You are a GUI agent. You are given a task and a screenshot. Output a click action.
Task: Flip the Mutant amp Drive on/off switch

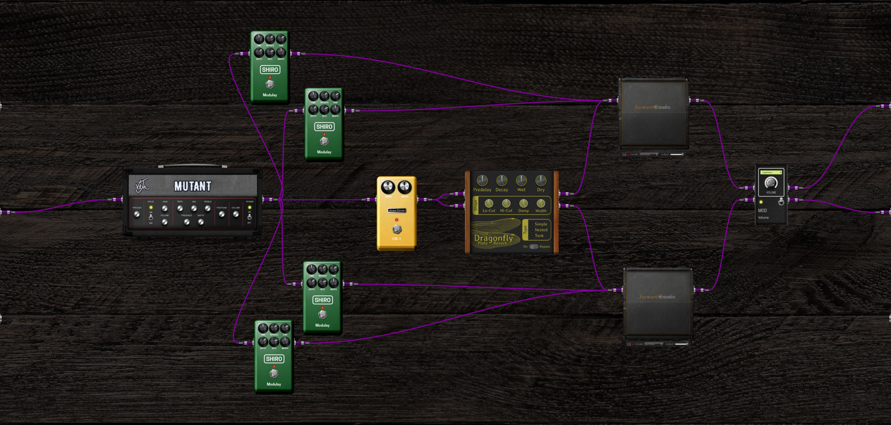click(x=151, y=217)
